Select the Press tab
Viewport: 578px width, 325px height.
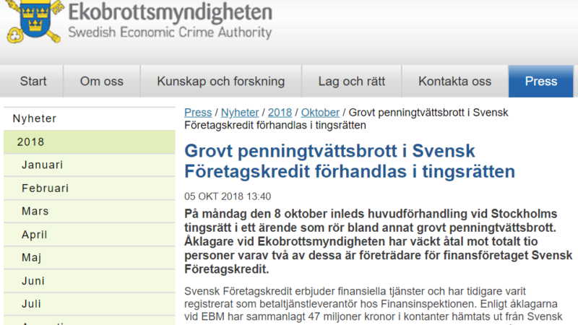pyautogui.click(x=540, y=81)
